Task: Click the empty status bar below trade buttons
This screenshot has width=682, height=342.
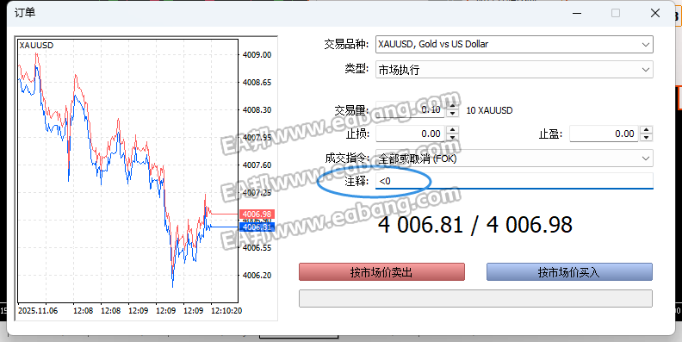Action: tap(475, 298)
